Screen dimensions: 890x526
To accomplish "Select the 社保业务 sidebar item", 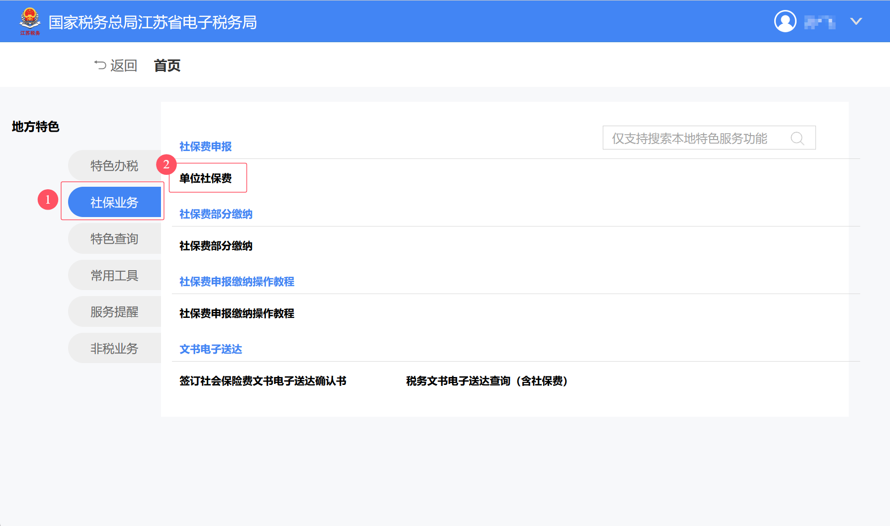I will click(x=113, y=202).
